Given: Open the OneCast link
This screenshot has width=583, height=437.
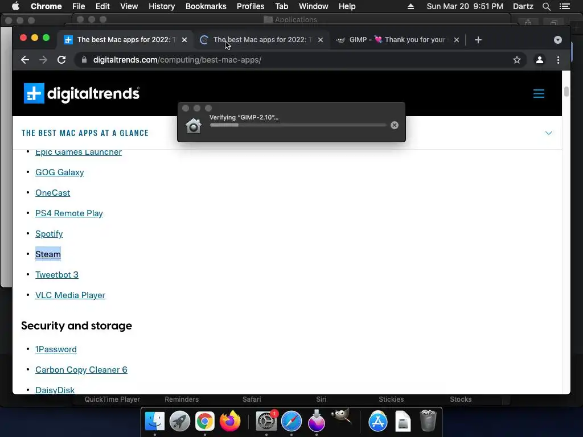Looking at the screenshot, I should point(52,193).
